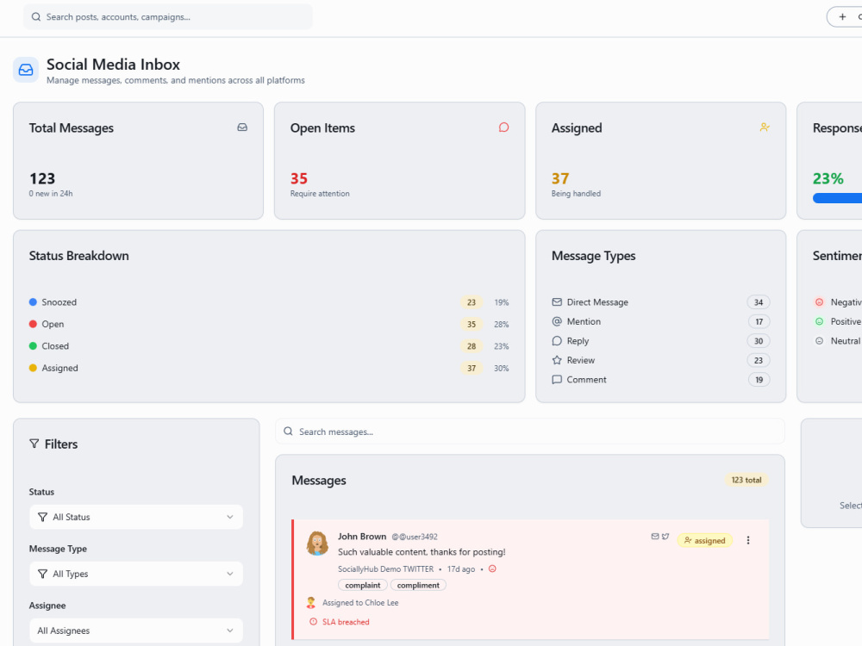Click the compliment tag
Image resolution: width=862 pixels, height=646 pixels.
pyautogui.click(x=418, y=586)
